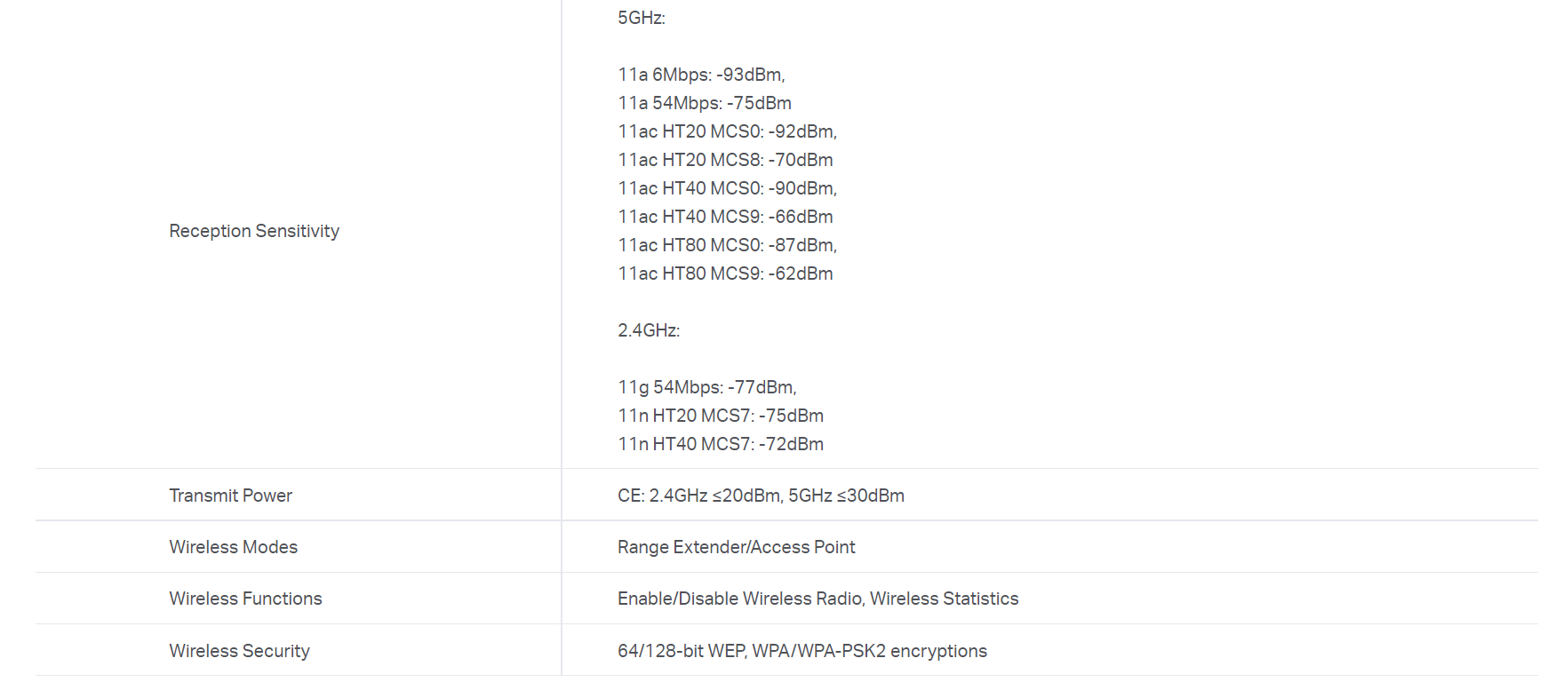Click the 11a 6Mbps: -93dBm line
This screenshot has width=1555, height=690.
point(701,75)
